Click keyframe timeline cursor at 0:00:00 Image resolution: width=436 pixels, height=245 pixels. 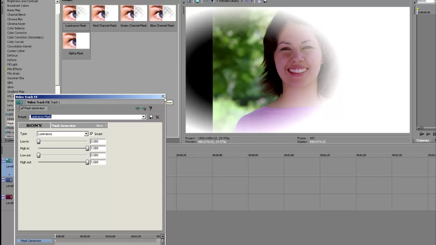(55, 236)
